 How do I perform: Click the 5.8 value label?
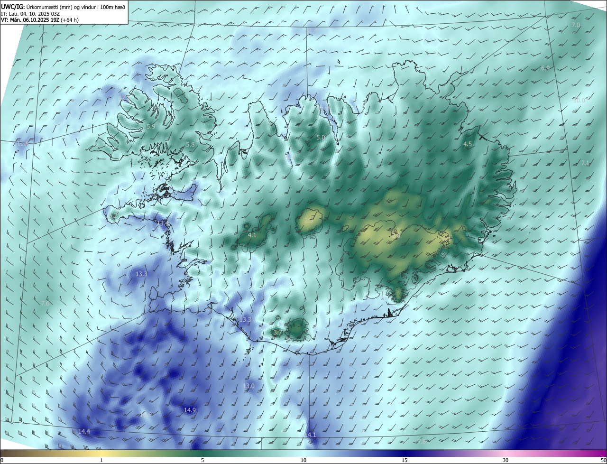pos(190,144)
